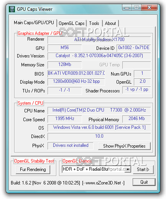Image resolution: width=166 pixels, height=199 pixels.
Task: Click Display Mode field 1280x800@60 Hz-32 bpp
Action: (x=76, y=82)
